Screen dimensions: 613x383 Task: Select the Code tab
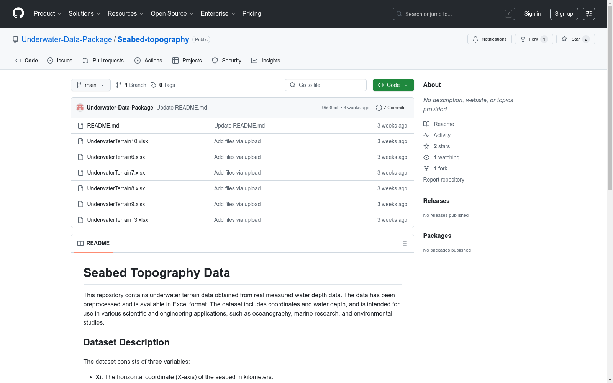pos(27,61)
